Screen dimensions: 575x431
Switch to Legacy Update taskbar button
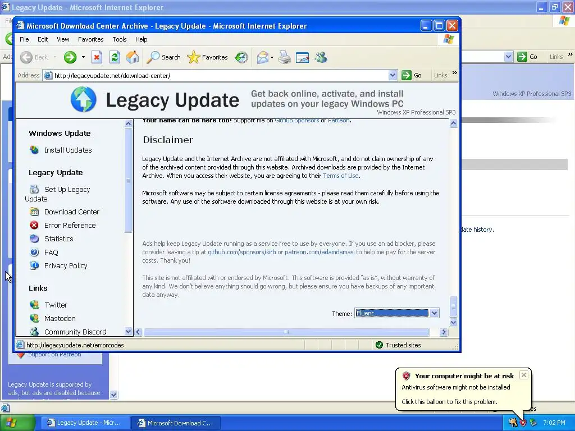85,423
